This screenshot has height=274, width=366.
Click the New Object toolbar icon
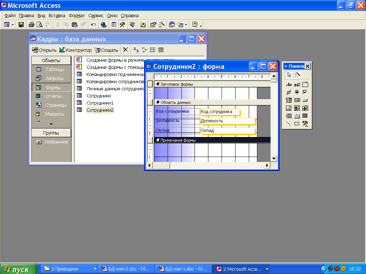click(x=180, y=25)
